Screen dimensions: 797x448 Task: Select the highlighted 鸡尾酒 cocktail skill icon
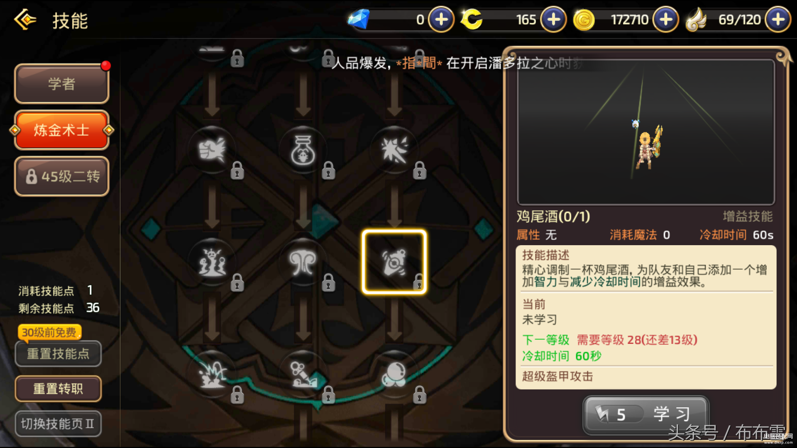(394, 262)
